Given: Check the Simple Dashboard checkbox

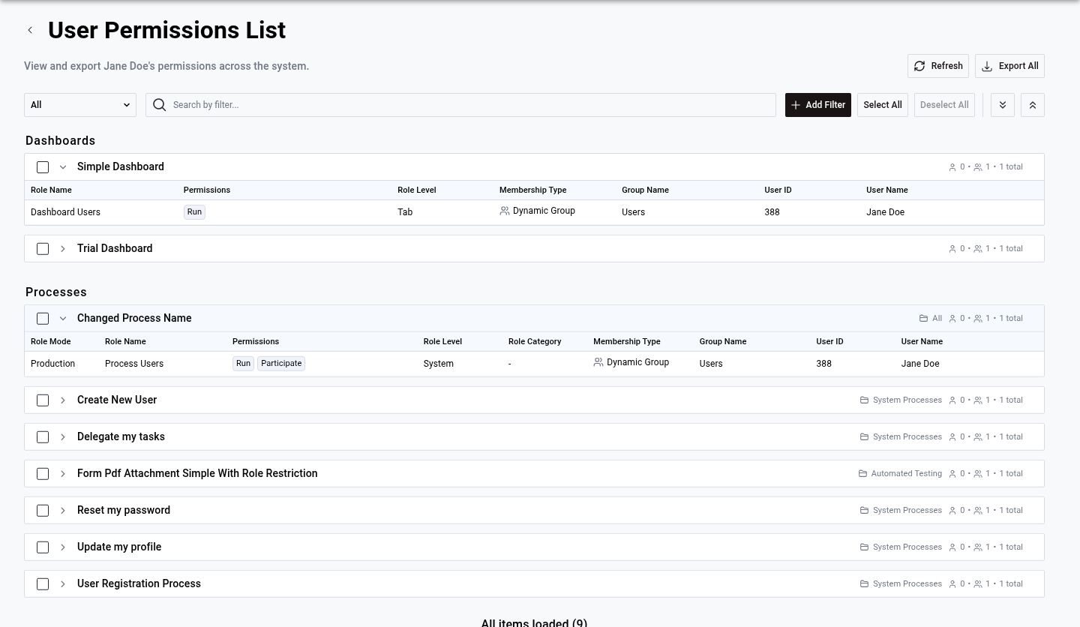Looking at the screenshot, I should [x=43, y=166].
